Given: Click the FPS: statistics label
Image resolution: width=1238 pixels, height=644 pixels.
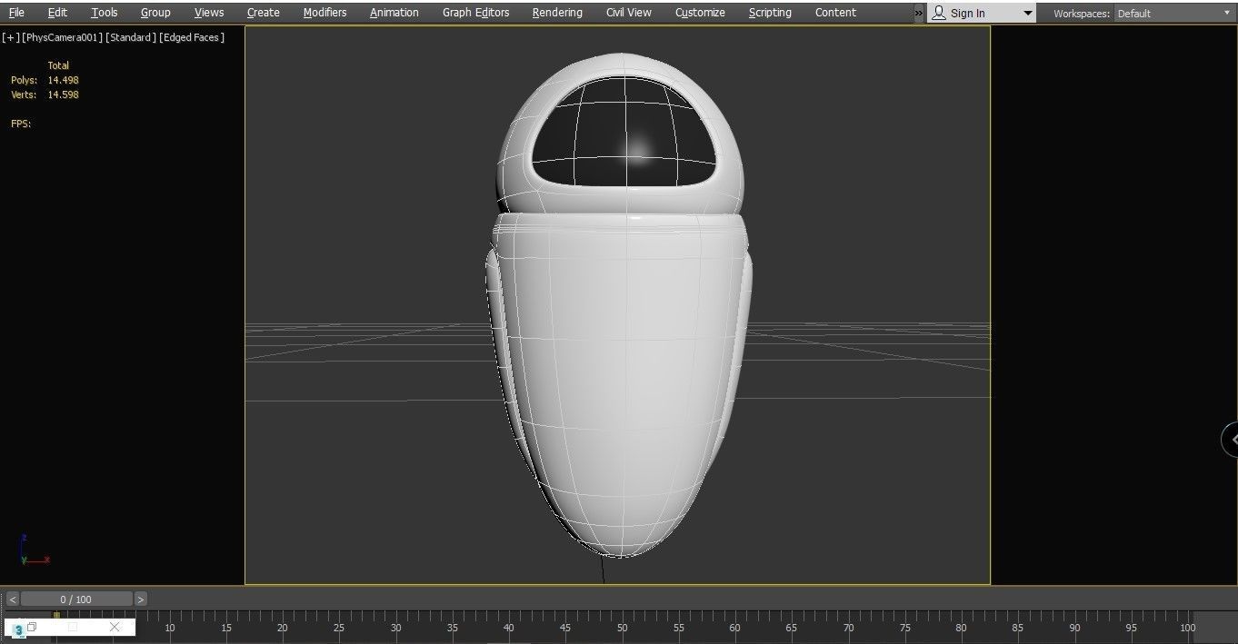Looking at the screenshot, I should tap(21, 124).
